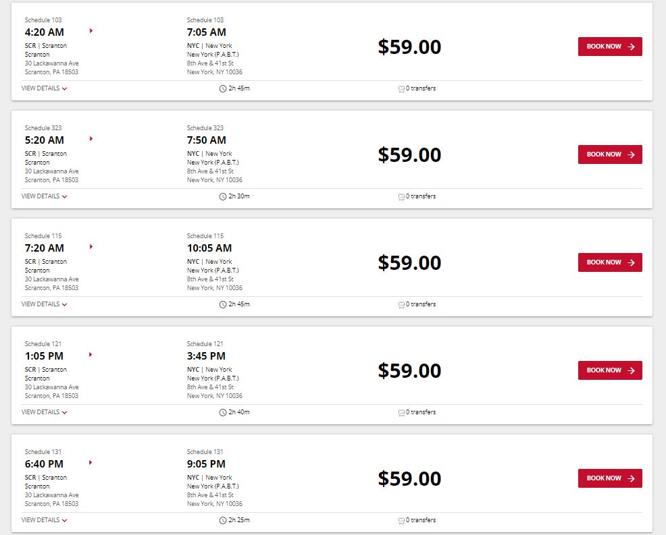Click the clock icon beside 2h 45m for Schedule 103

223,88
